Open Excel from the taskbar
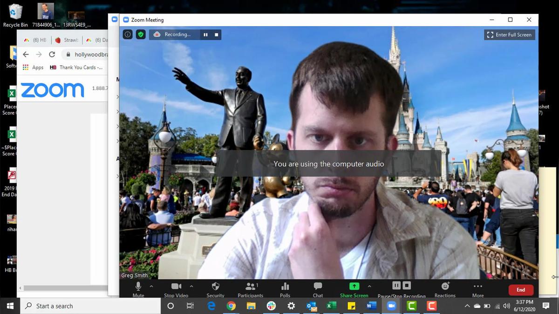This screenshot has width=559, height=314. tap(331, 306)
